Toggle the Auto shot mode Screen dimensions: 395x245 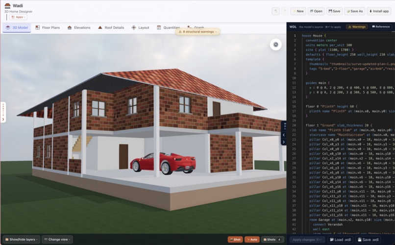click(x=252, y=240)
